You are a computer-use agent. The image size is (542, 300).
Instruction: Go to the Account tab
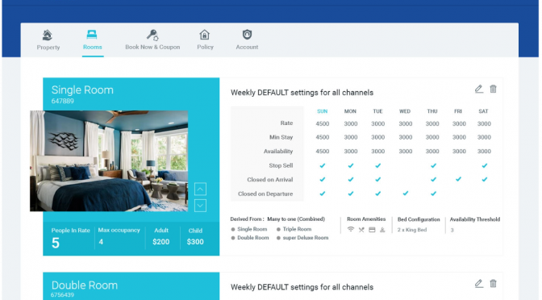(x=247, y=40)
